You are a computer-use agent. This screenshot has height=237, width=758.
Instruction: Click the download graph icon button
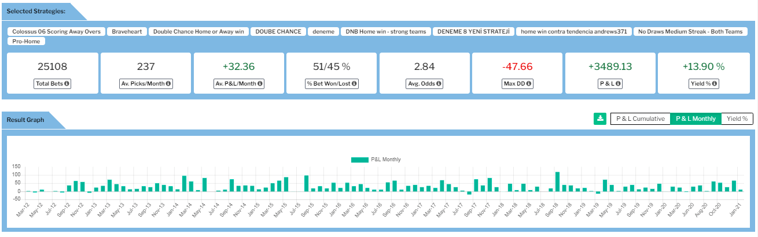600,118
